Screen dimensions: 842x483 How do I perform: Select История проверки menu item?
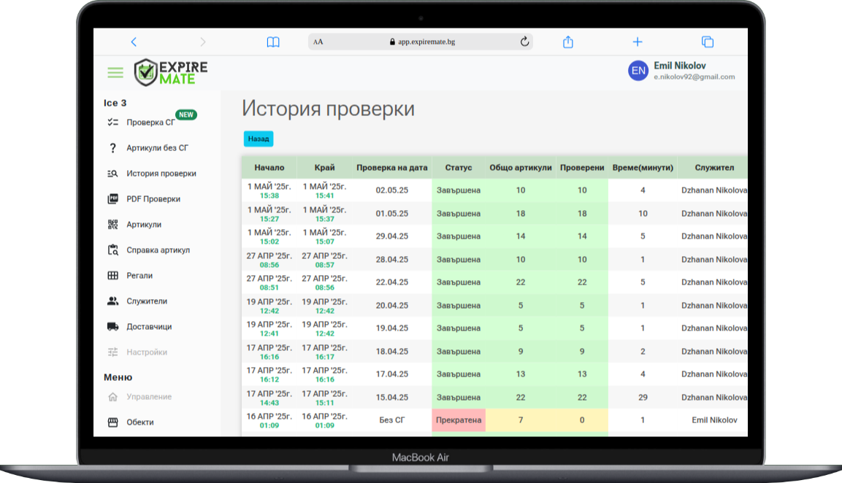tap(161, 174)
